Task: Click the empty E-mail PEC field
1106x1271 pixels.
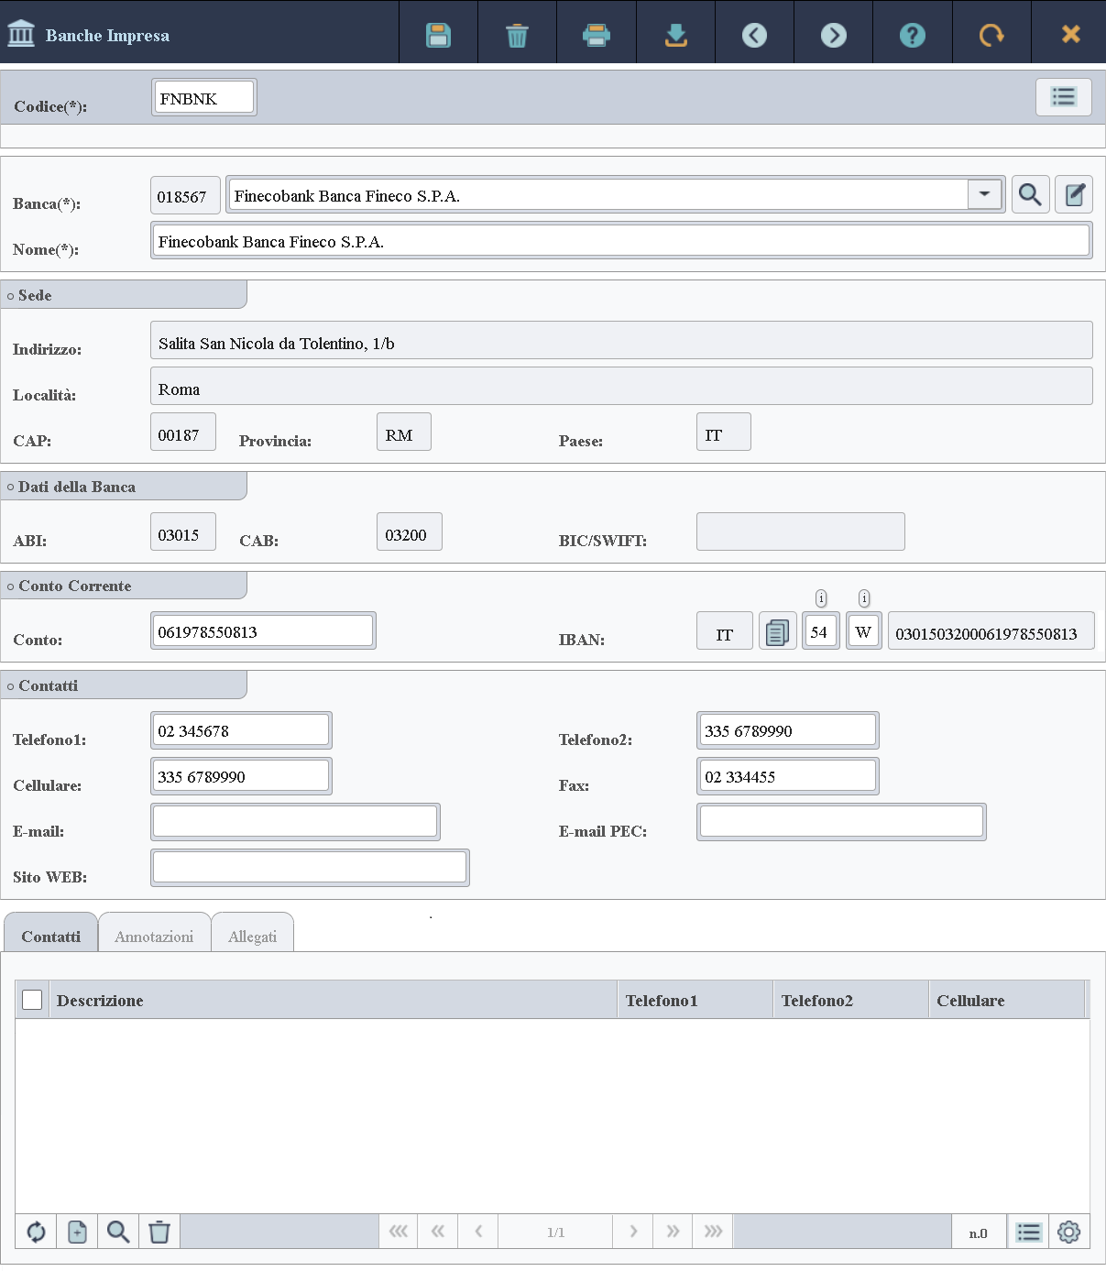Action: [841, 822]
